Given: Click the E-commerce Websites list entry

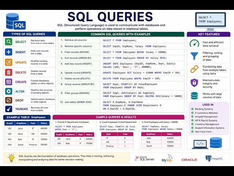Looking at the screenshot, I should (x=206, y=113).
